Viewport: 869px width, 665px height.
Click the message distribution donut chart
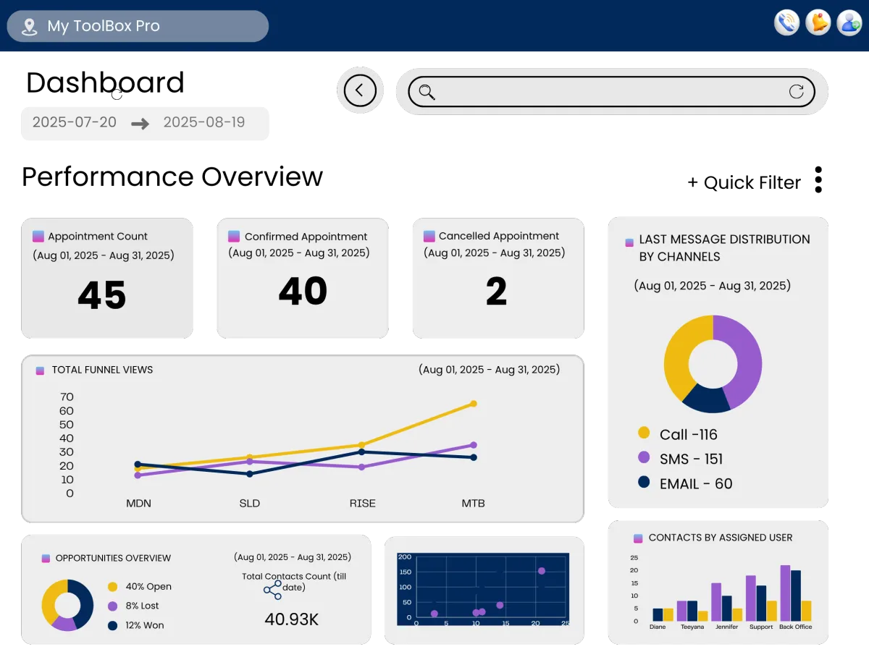713,363
